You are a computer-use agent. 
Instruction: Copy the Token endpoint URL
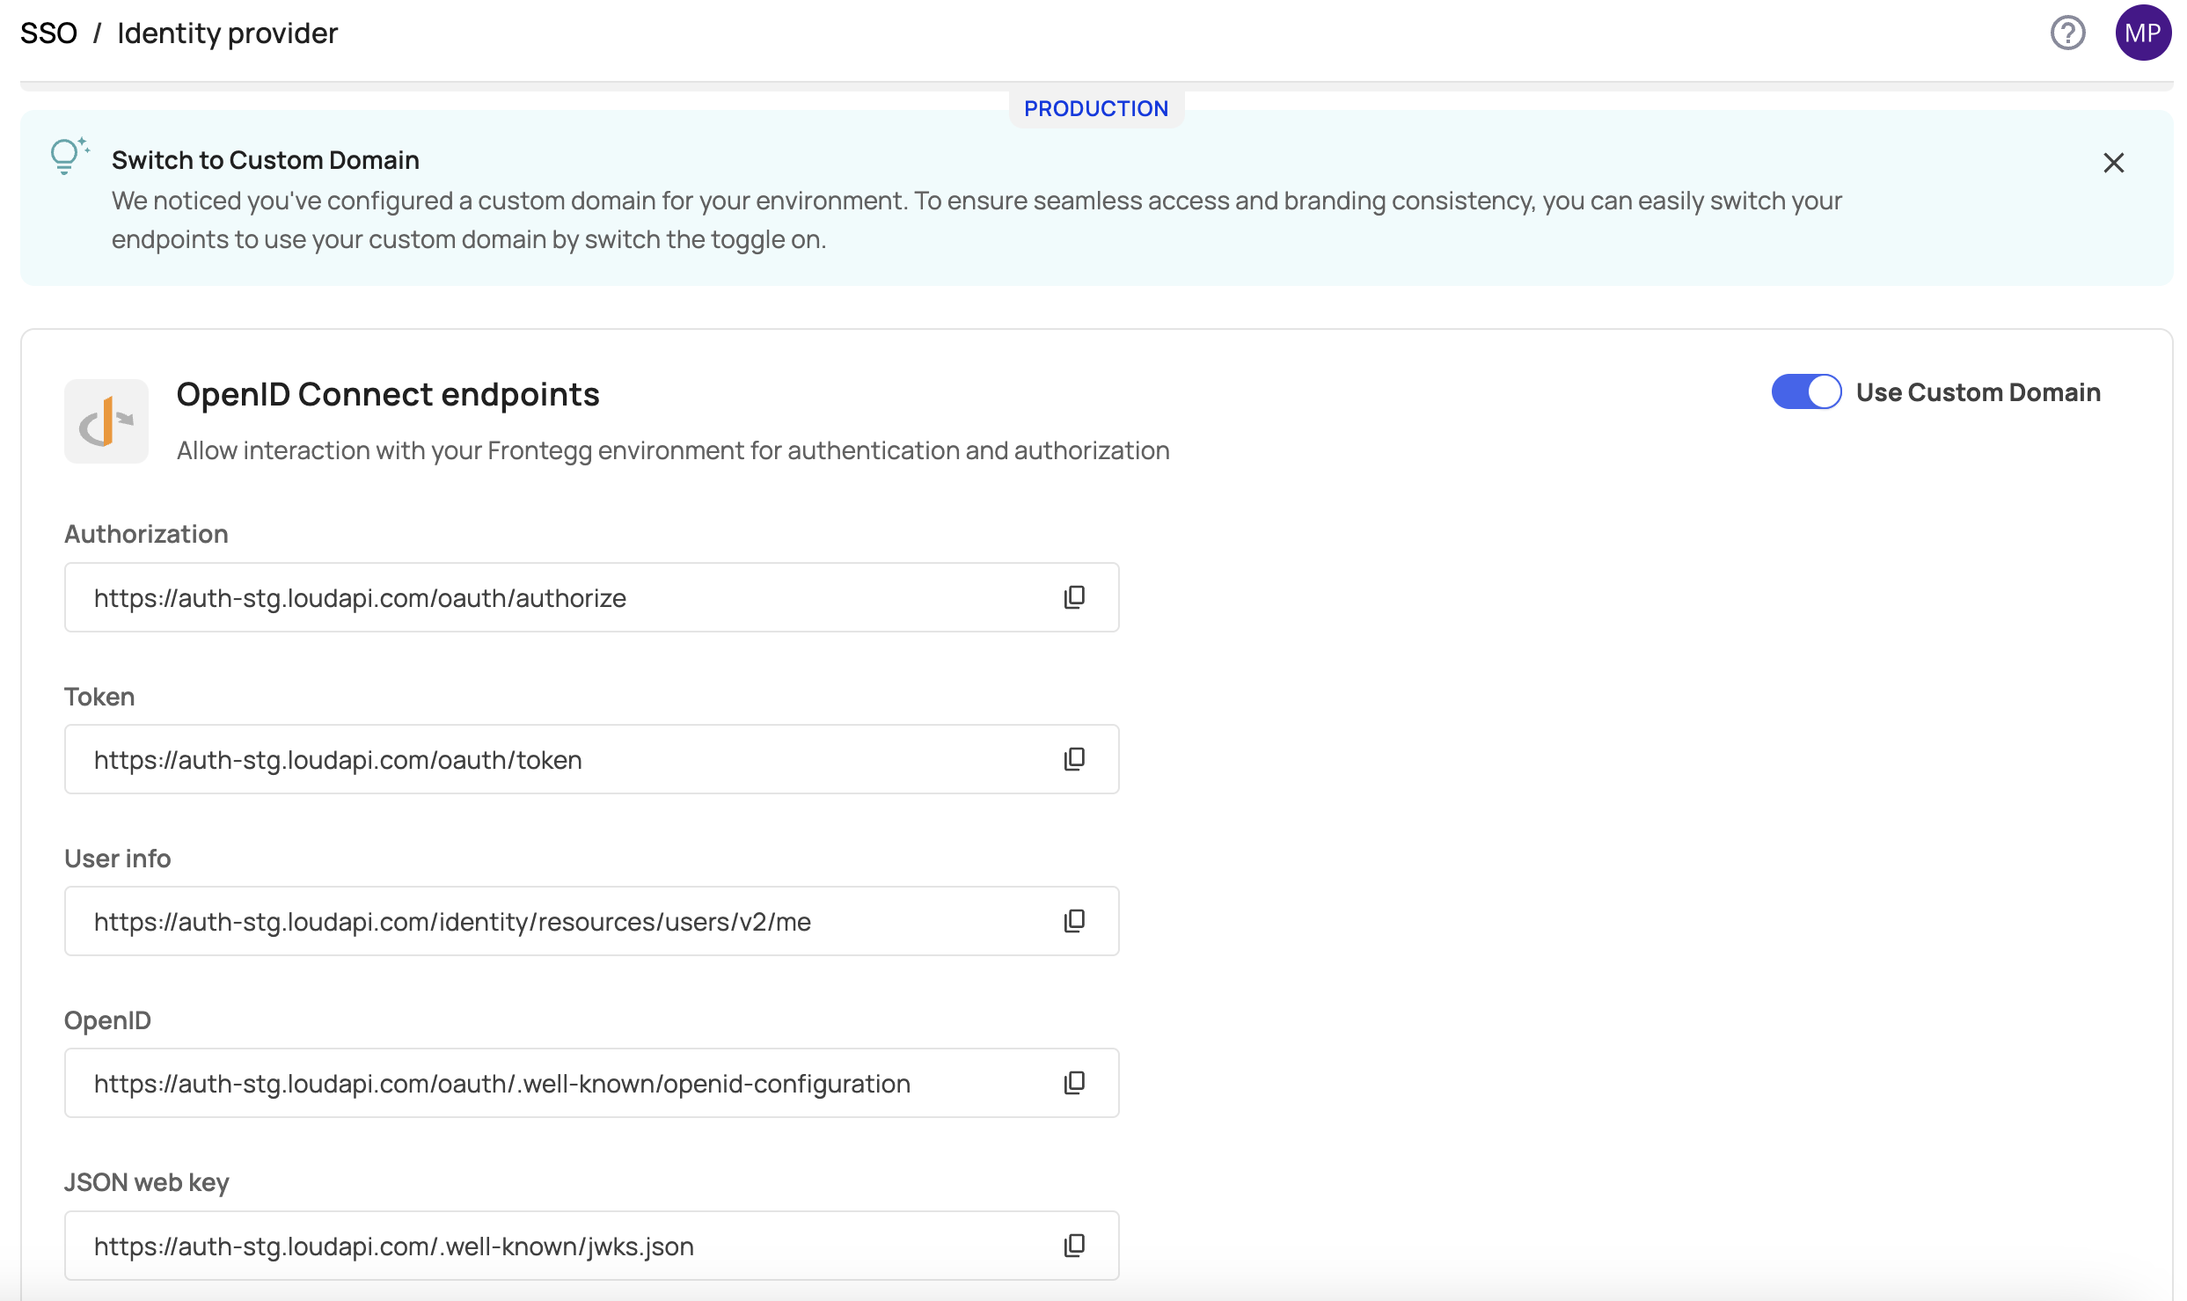coord(1074,759)
